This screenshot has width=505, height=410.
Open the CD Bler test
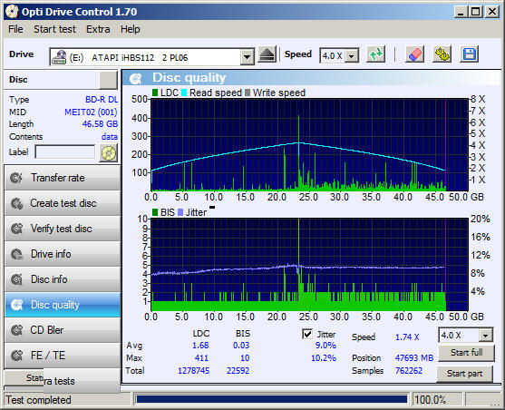(x=63, y=330)
